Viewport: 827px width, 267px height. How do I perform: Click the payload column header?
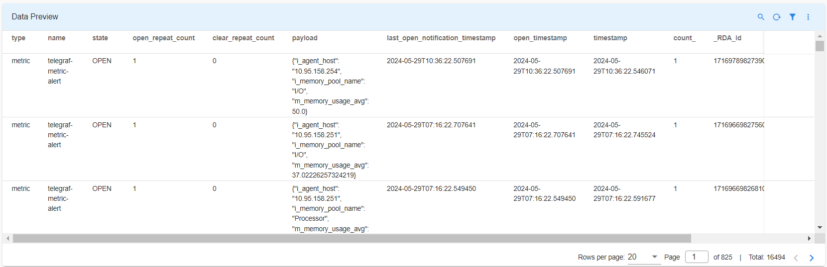point(305,38)
